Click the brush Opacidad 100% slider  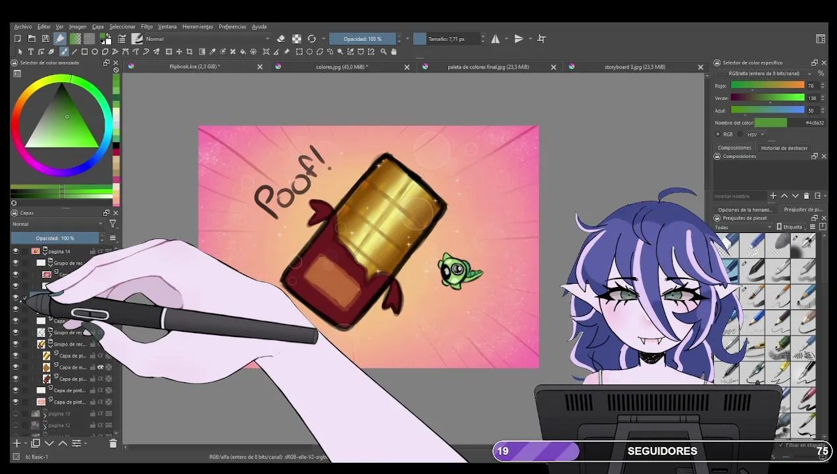click(x=363, y=39)
